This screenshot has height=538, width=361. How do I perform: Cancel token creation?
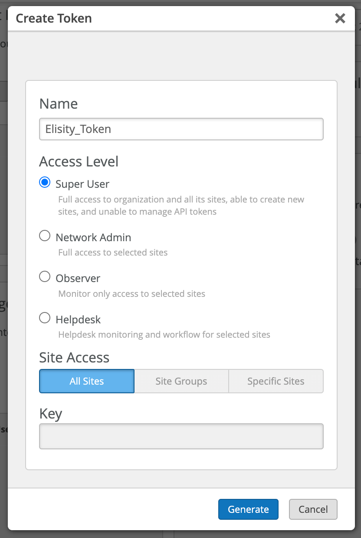(x=313, y=509)
